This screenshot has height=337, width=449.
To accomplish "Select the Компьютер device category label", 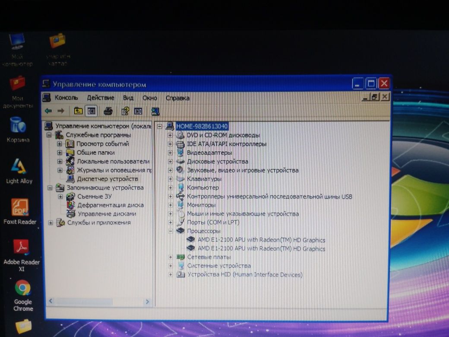I will pyautogui.click(x=203, y=188).
